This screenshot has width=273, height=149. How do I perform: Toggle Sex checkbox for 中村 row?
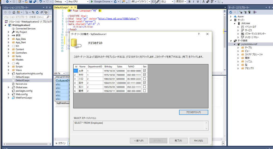[144, 74]
